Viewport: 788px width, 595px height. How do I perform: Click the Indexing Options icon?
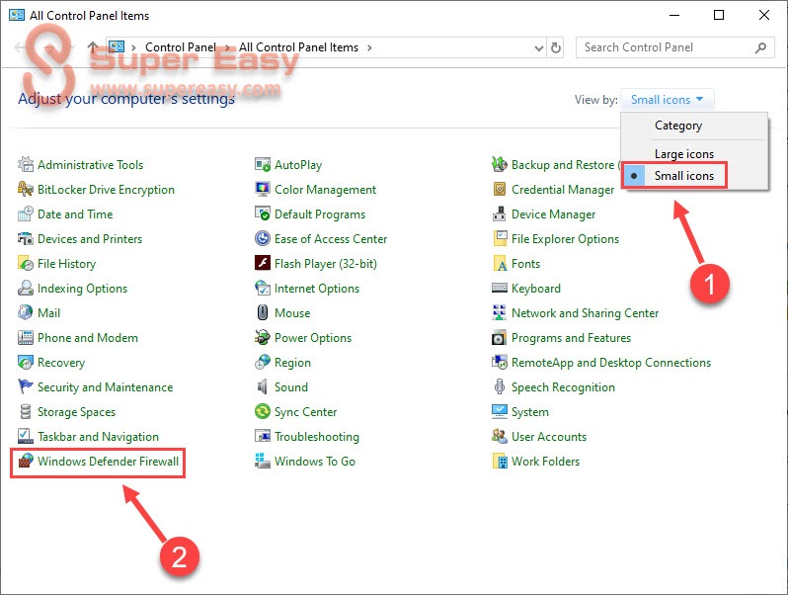pyautogui.click(x=26, y=288)
